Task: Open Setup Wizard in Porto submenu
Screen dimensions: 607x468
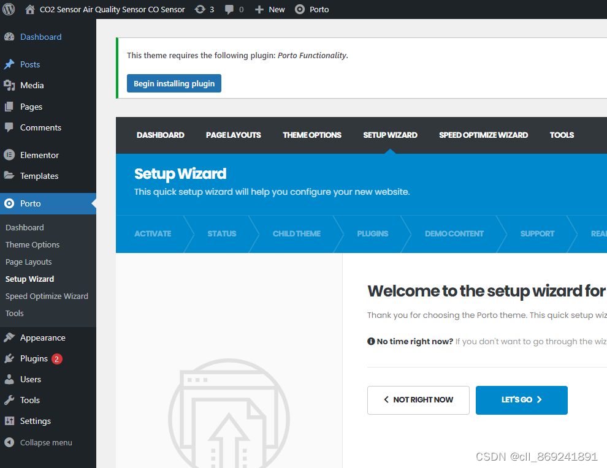Action: [x=30, y=279]
